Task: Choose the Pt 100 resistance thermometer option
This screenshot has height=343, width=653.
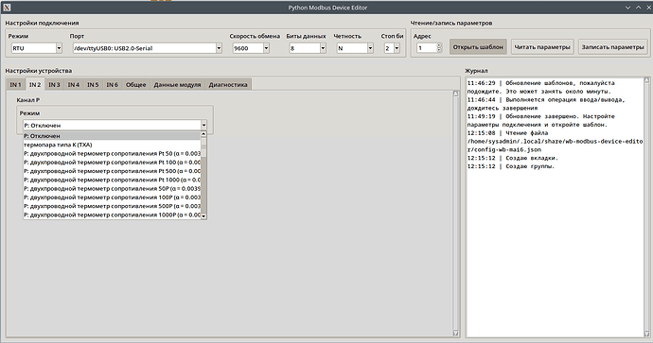Action: tap(112, 163)
